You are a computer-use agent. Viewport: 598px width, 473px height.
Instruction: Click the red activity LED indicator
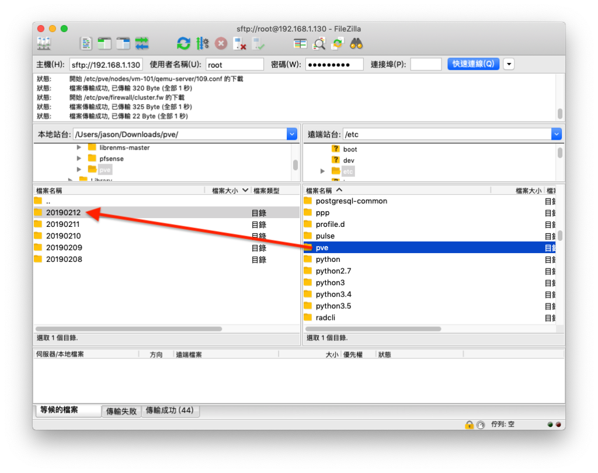[x=558, y=424]
